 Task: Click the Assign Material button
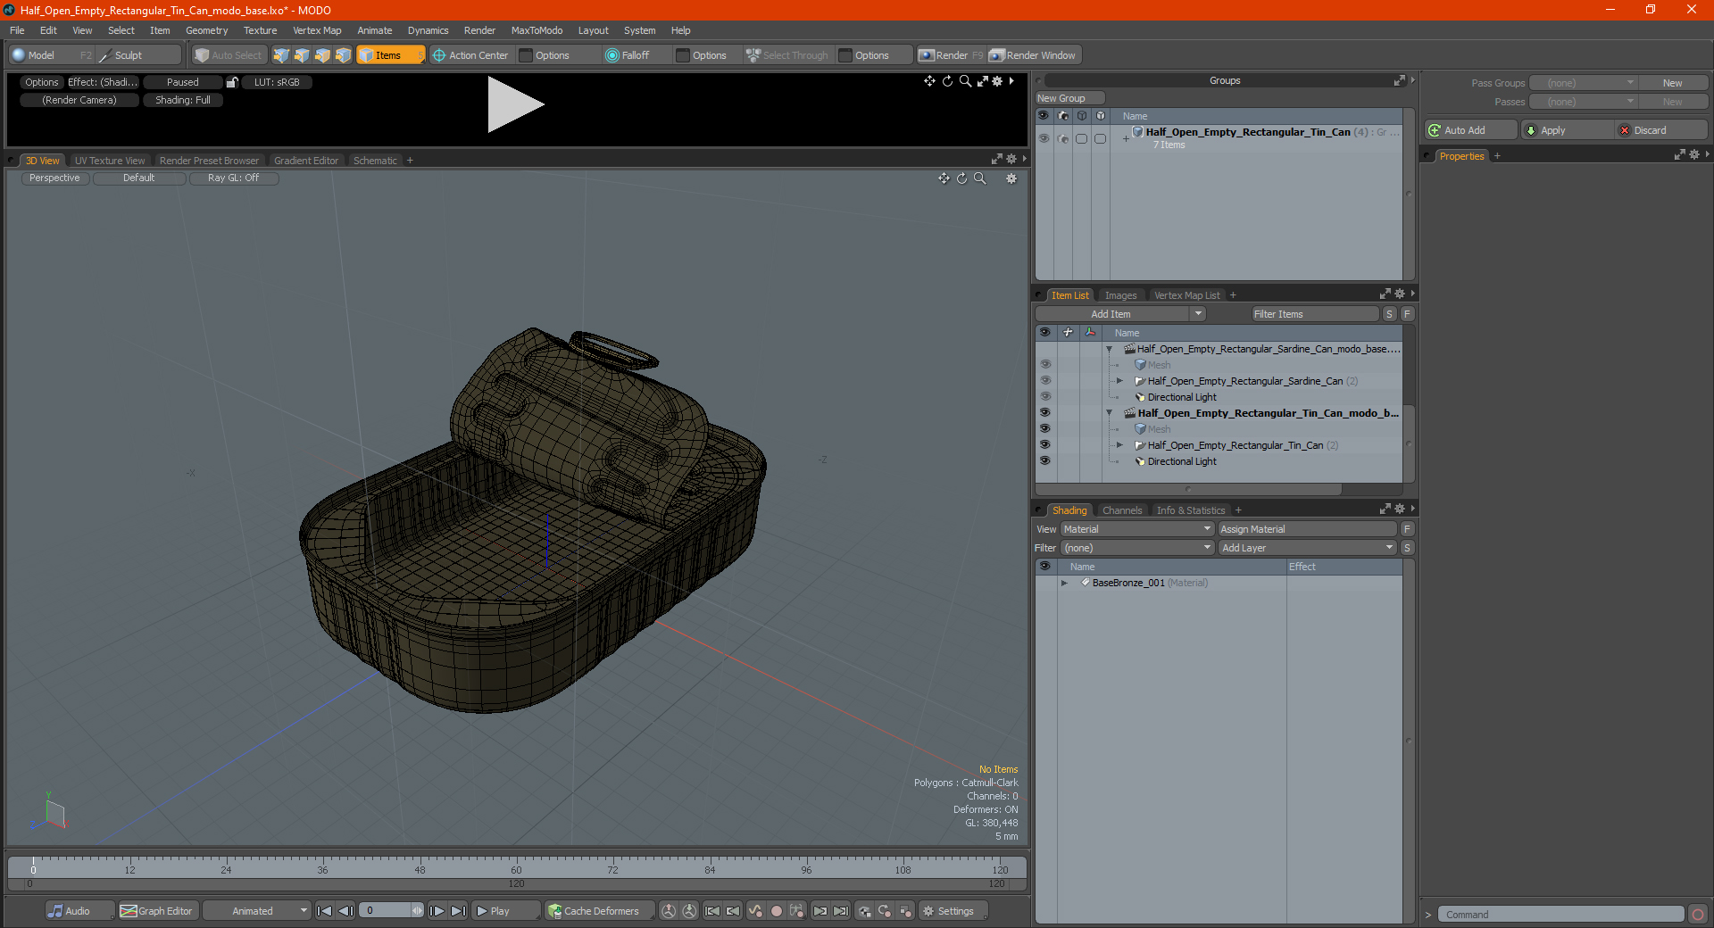(1308, 529)
